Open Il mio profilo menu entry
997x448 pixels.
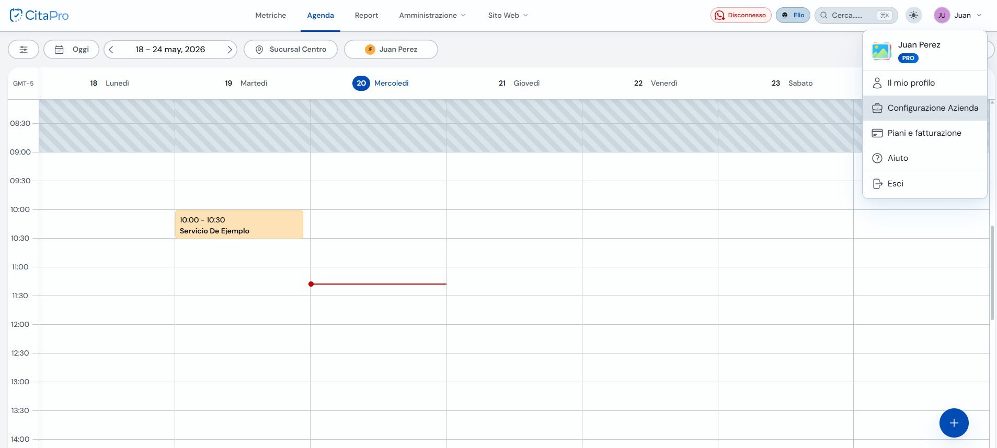[925, 83]
